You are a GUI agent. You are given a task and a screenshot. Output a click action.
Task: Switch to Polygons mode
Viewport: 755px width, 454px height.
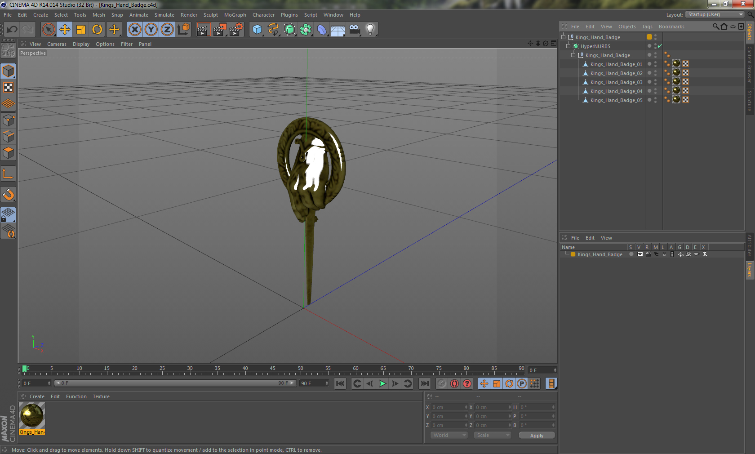8,153
